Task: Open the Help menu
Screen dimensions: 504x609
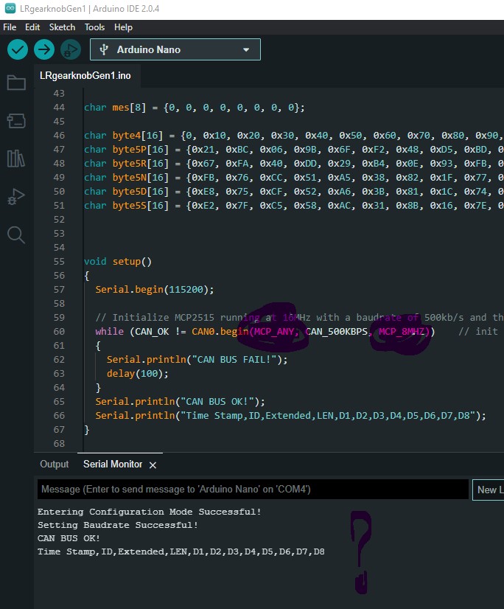Action: click(x=123, y=27)
